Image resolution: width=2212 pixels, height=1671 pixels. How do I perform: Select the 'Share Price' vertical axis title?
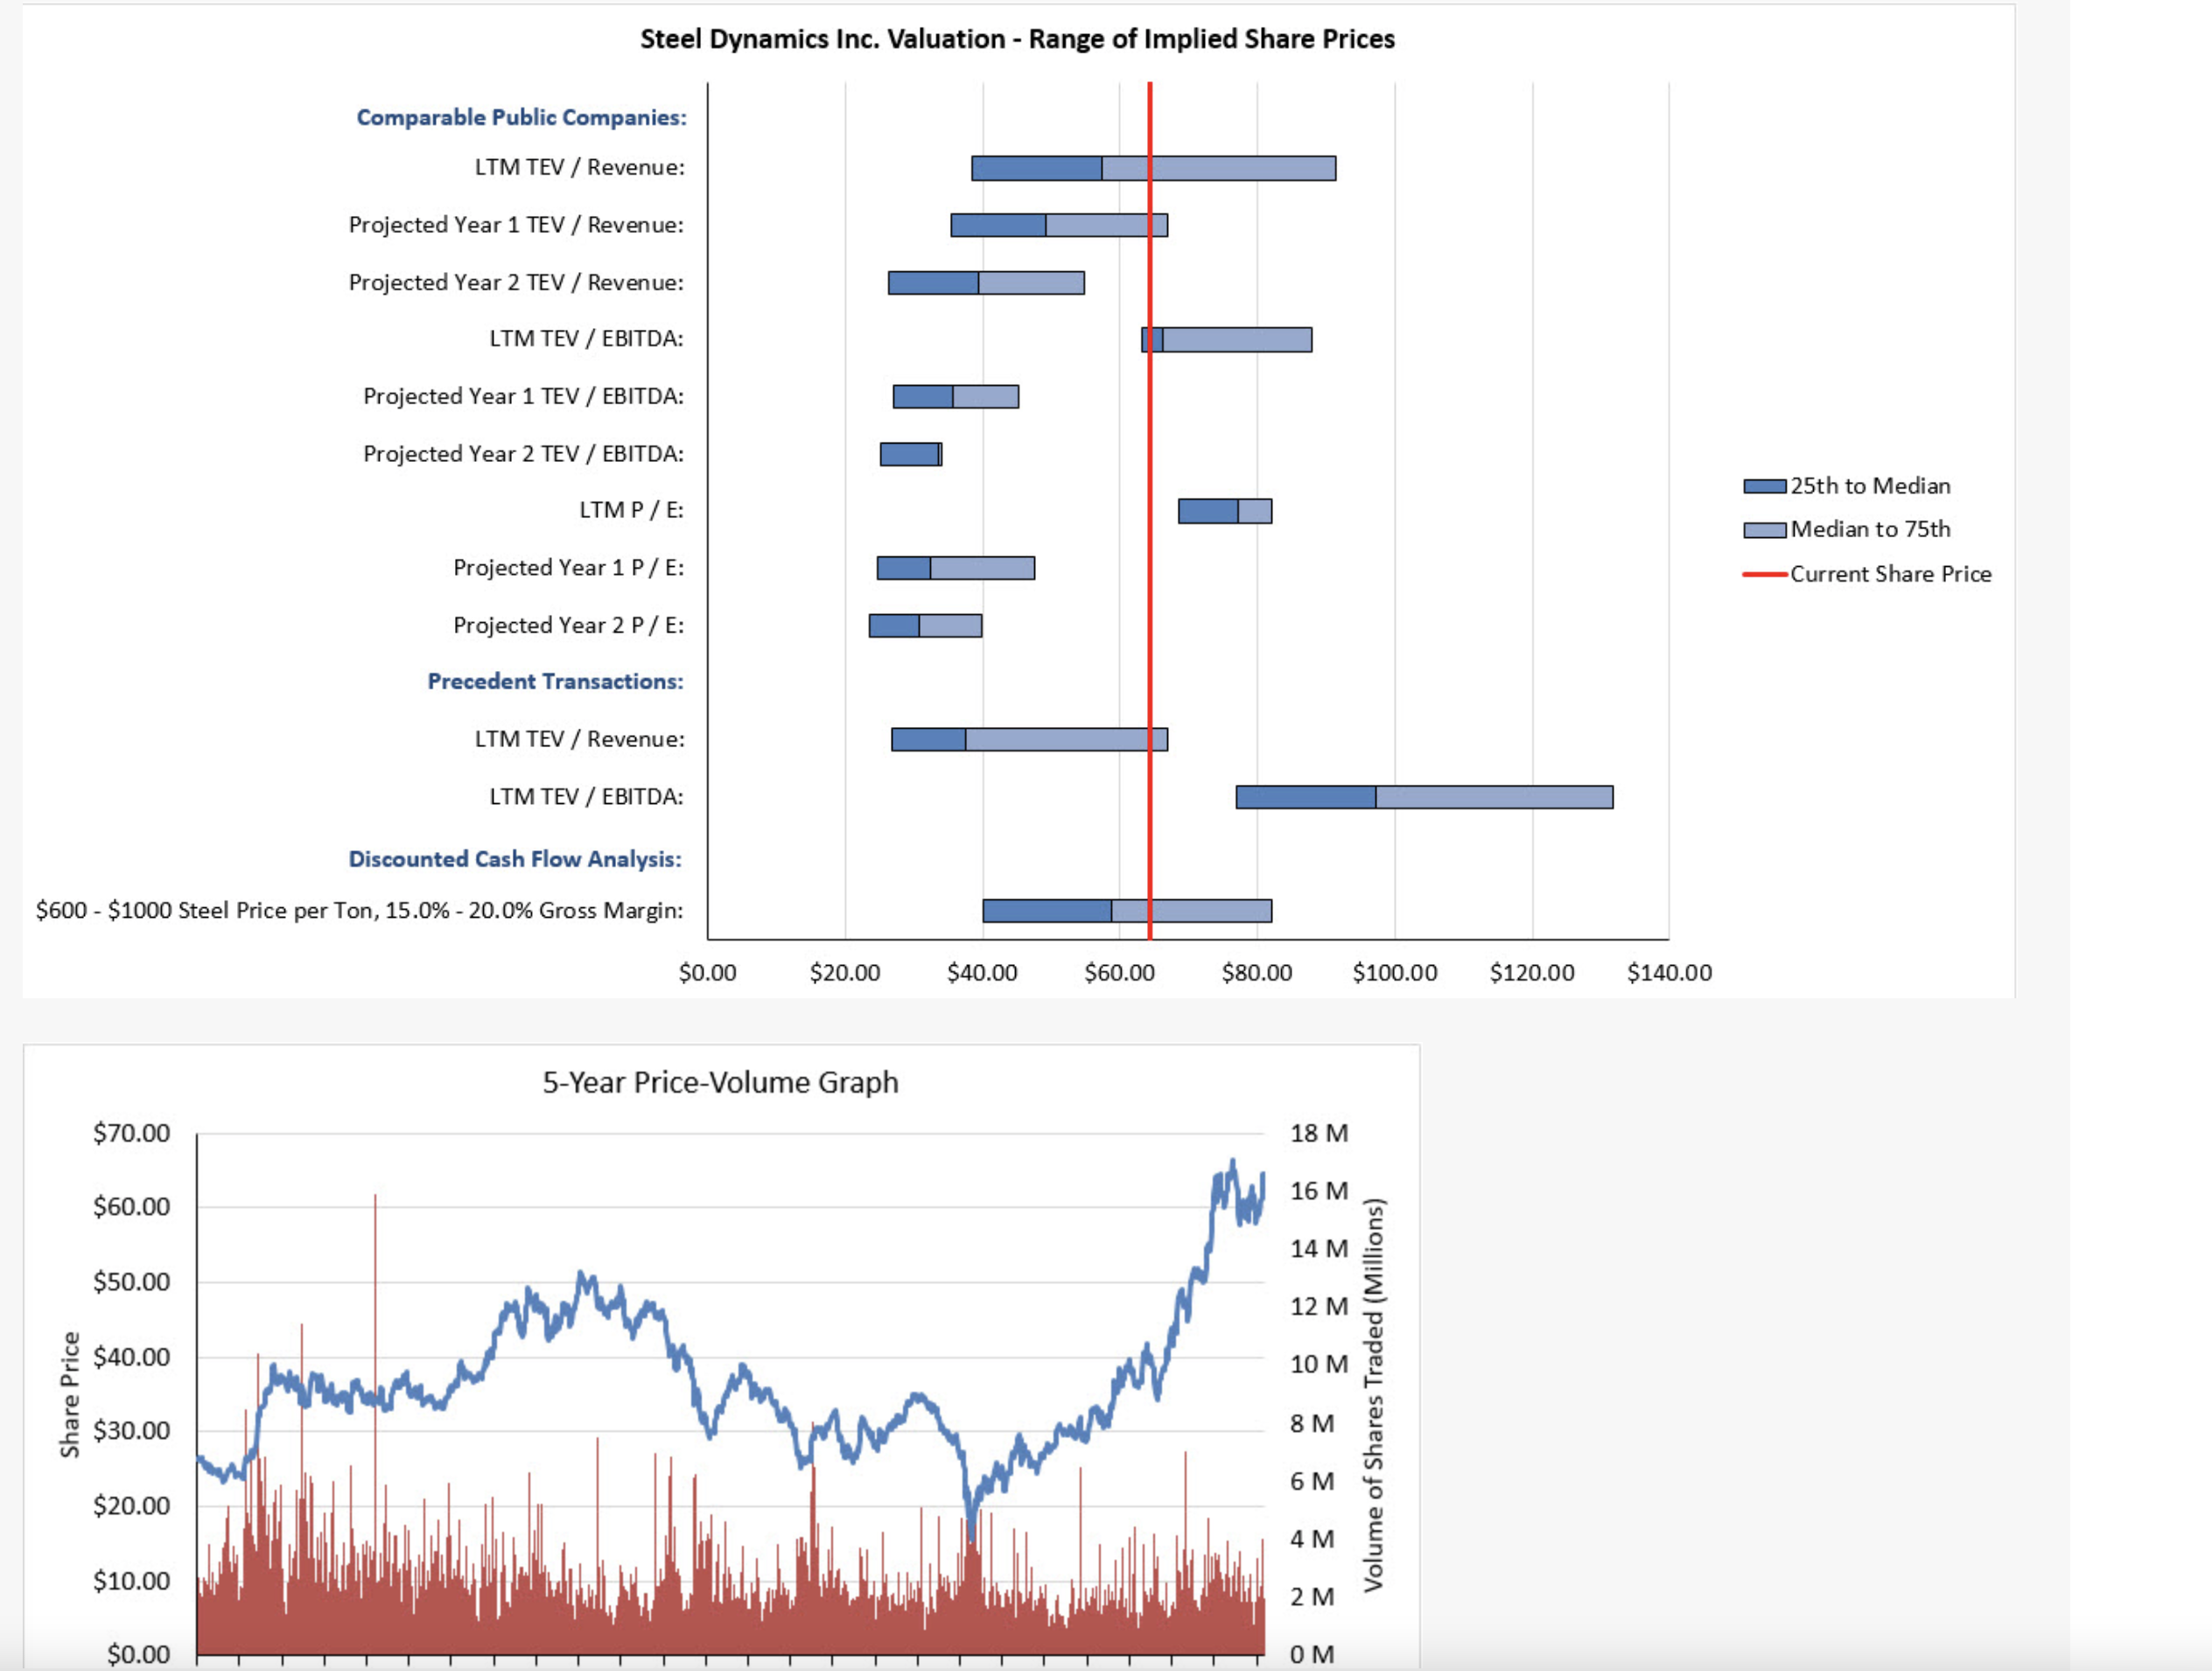pos(69,1394)
